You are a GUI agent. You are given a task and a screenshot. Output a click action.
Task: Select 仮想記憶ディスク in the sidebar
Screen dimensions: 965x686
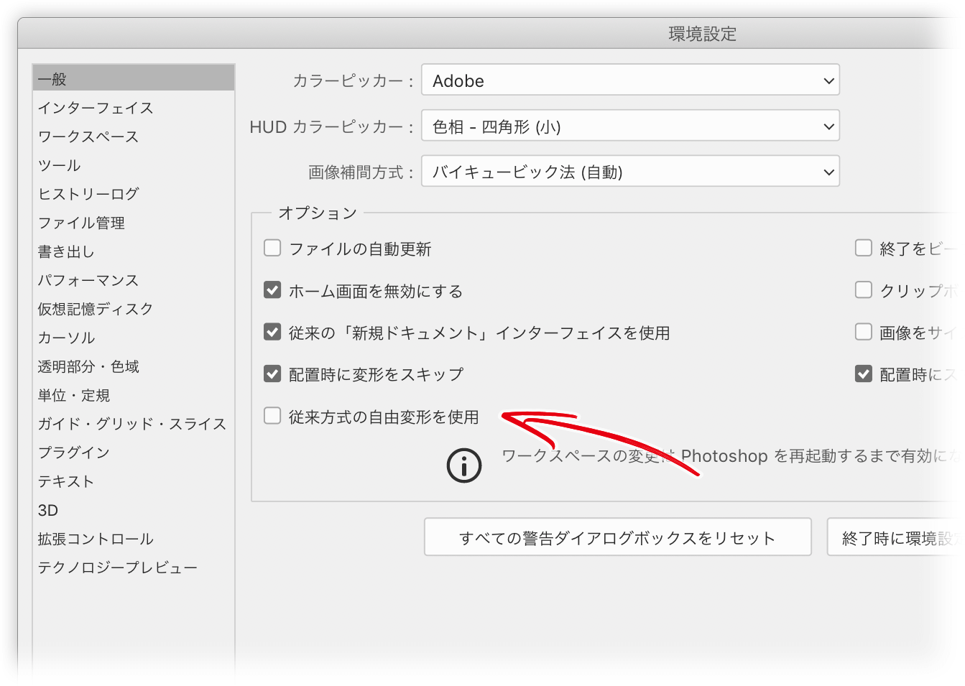pyautogui.click(x=96, y=309)
